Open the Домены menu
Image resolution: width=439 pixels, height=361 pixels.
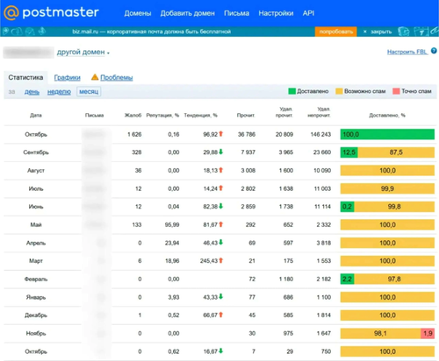(x=138, y=13)
